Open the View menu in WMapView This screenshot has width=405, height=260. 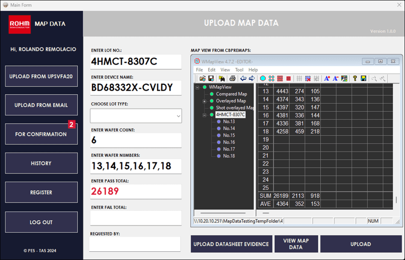(225, 70)
